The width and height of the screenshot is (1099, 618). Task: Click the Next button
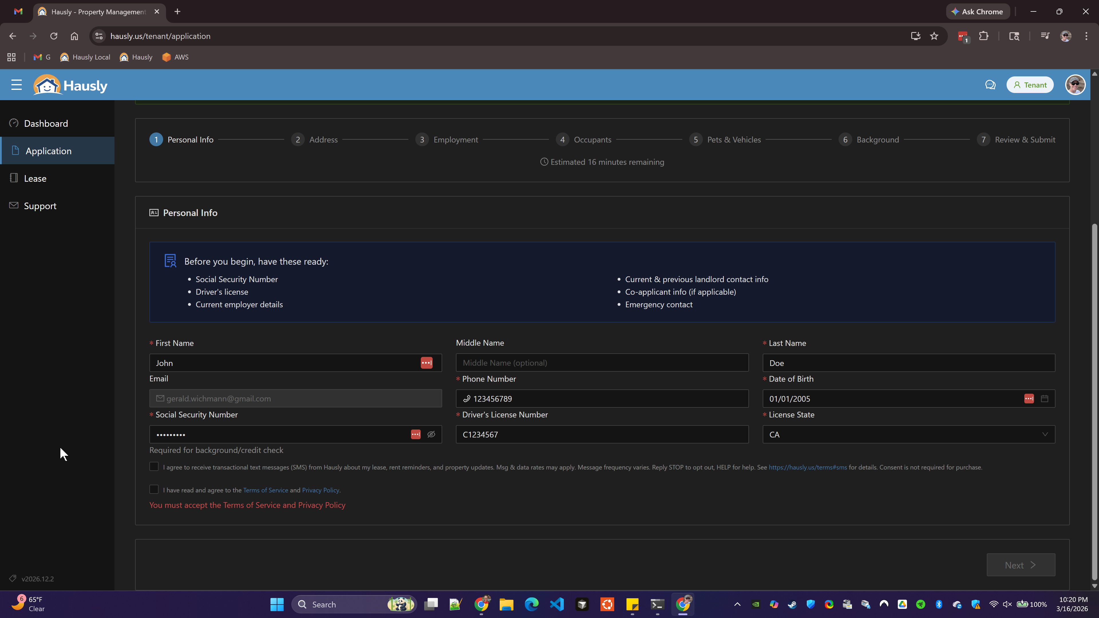[x=1021, y=565]
